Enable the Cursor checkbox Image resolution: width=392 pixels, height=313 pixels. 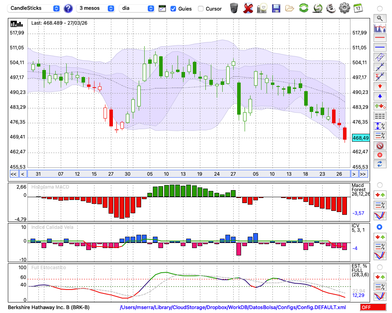pyautogui.click(x=201, y=9)
